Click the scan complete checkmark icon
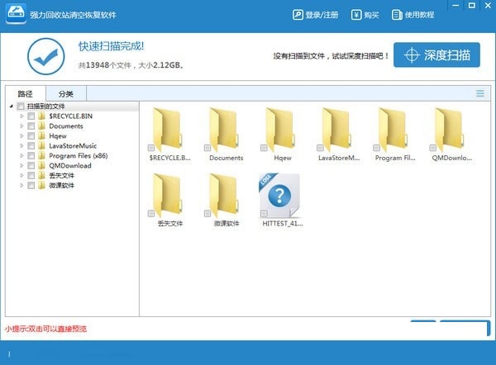Screen dimensions: 496x365 pos(46,56)
